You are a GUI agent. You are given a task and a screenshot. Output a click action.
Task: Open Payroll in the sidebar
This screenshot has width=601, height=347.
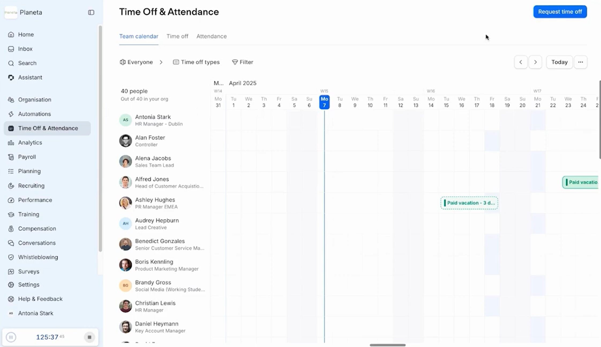pyautogui.click(x=27, y=157)
